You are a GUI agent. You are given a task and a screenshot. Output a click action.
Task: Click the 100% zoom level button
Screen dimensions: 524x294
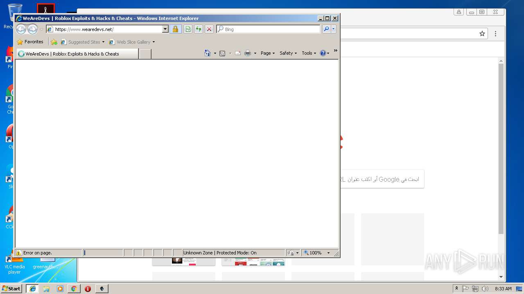pyautogui.click(x=313, y=253)
